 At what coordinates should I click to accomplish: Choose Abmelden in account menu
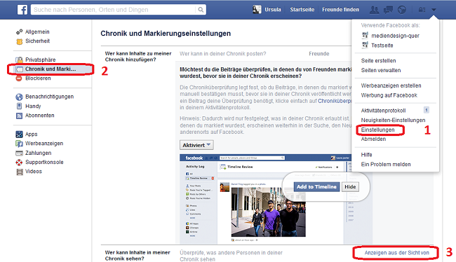pos(373,139)
